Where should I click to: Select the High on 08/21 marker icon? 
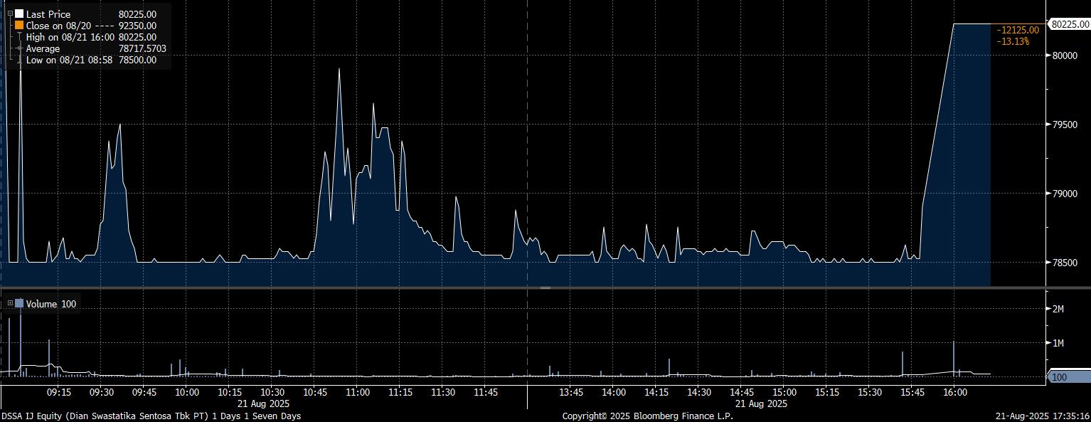[19, 37]
